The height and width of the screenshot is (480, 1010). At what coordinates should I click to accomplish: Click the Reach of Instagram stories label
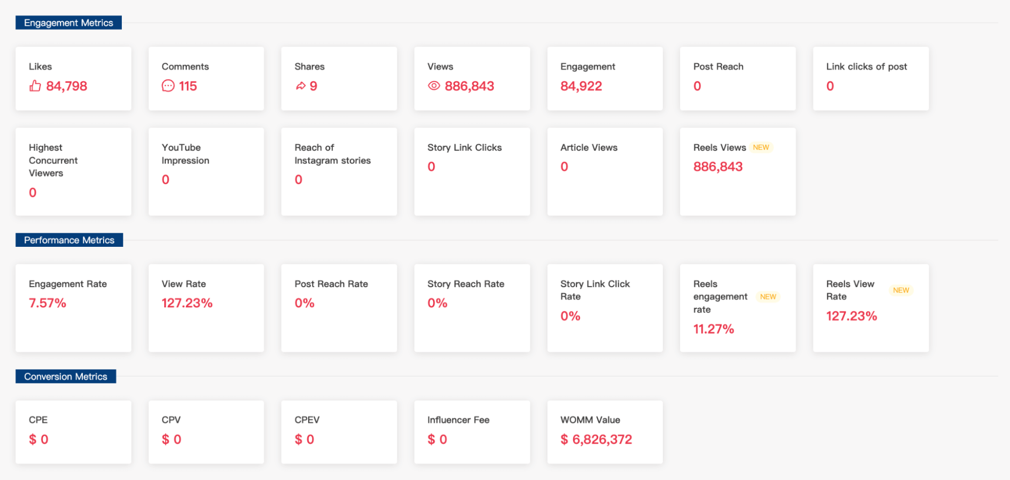[x=332, y=154]
